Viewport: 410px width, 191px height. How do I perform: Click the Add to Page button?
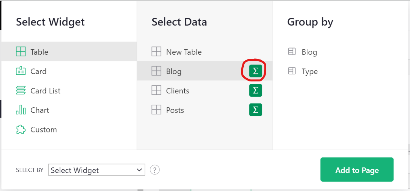tap(357, 170)
